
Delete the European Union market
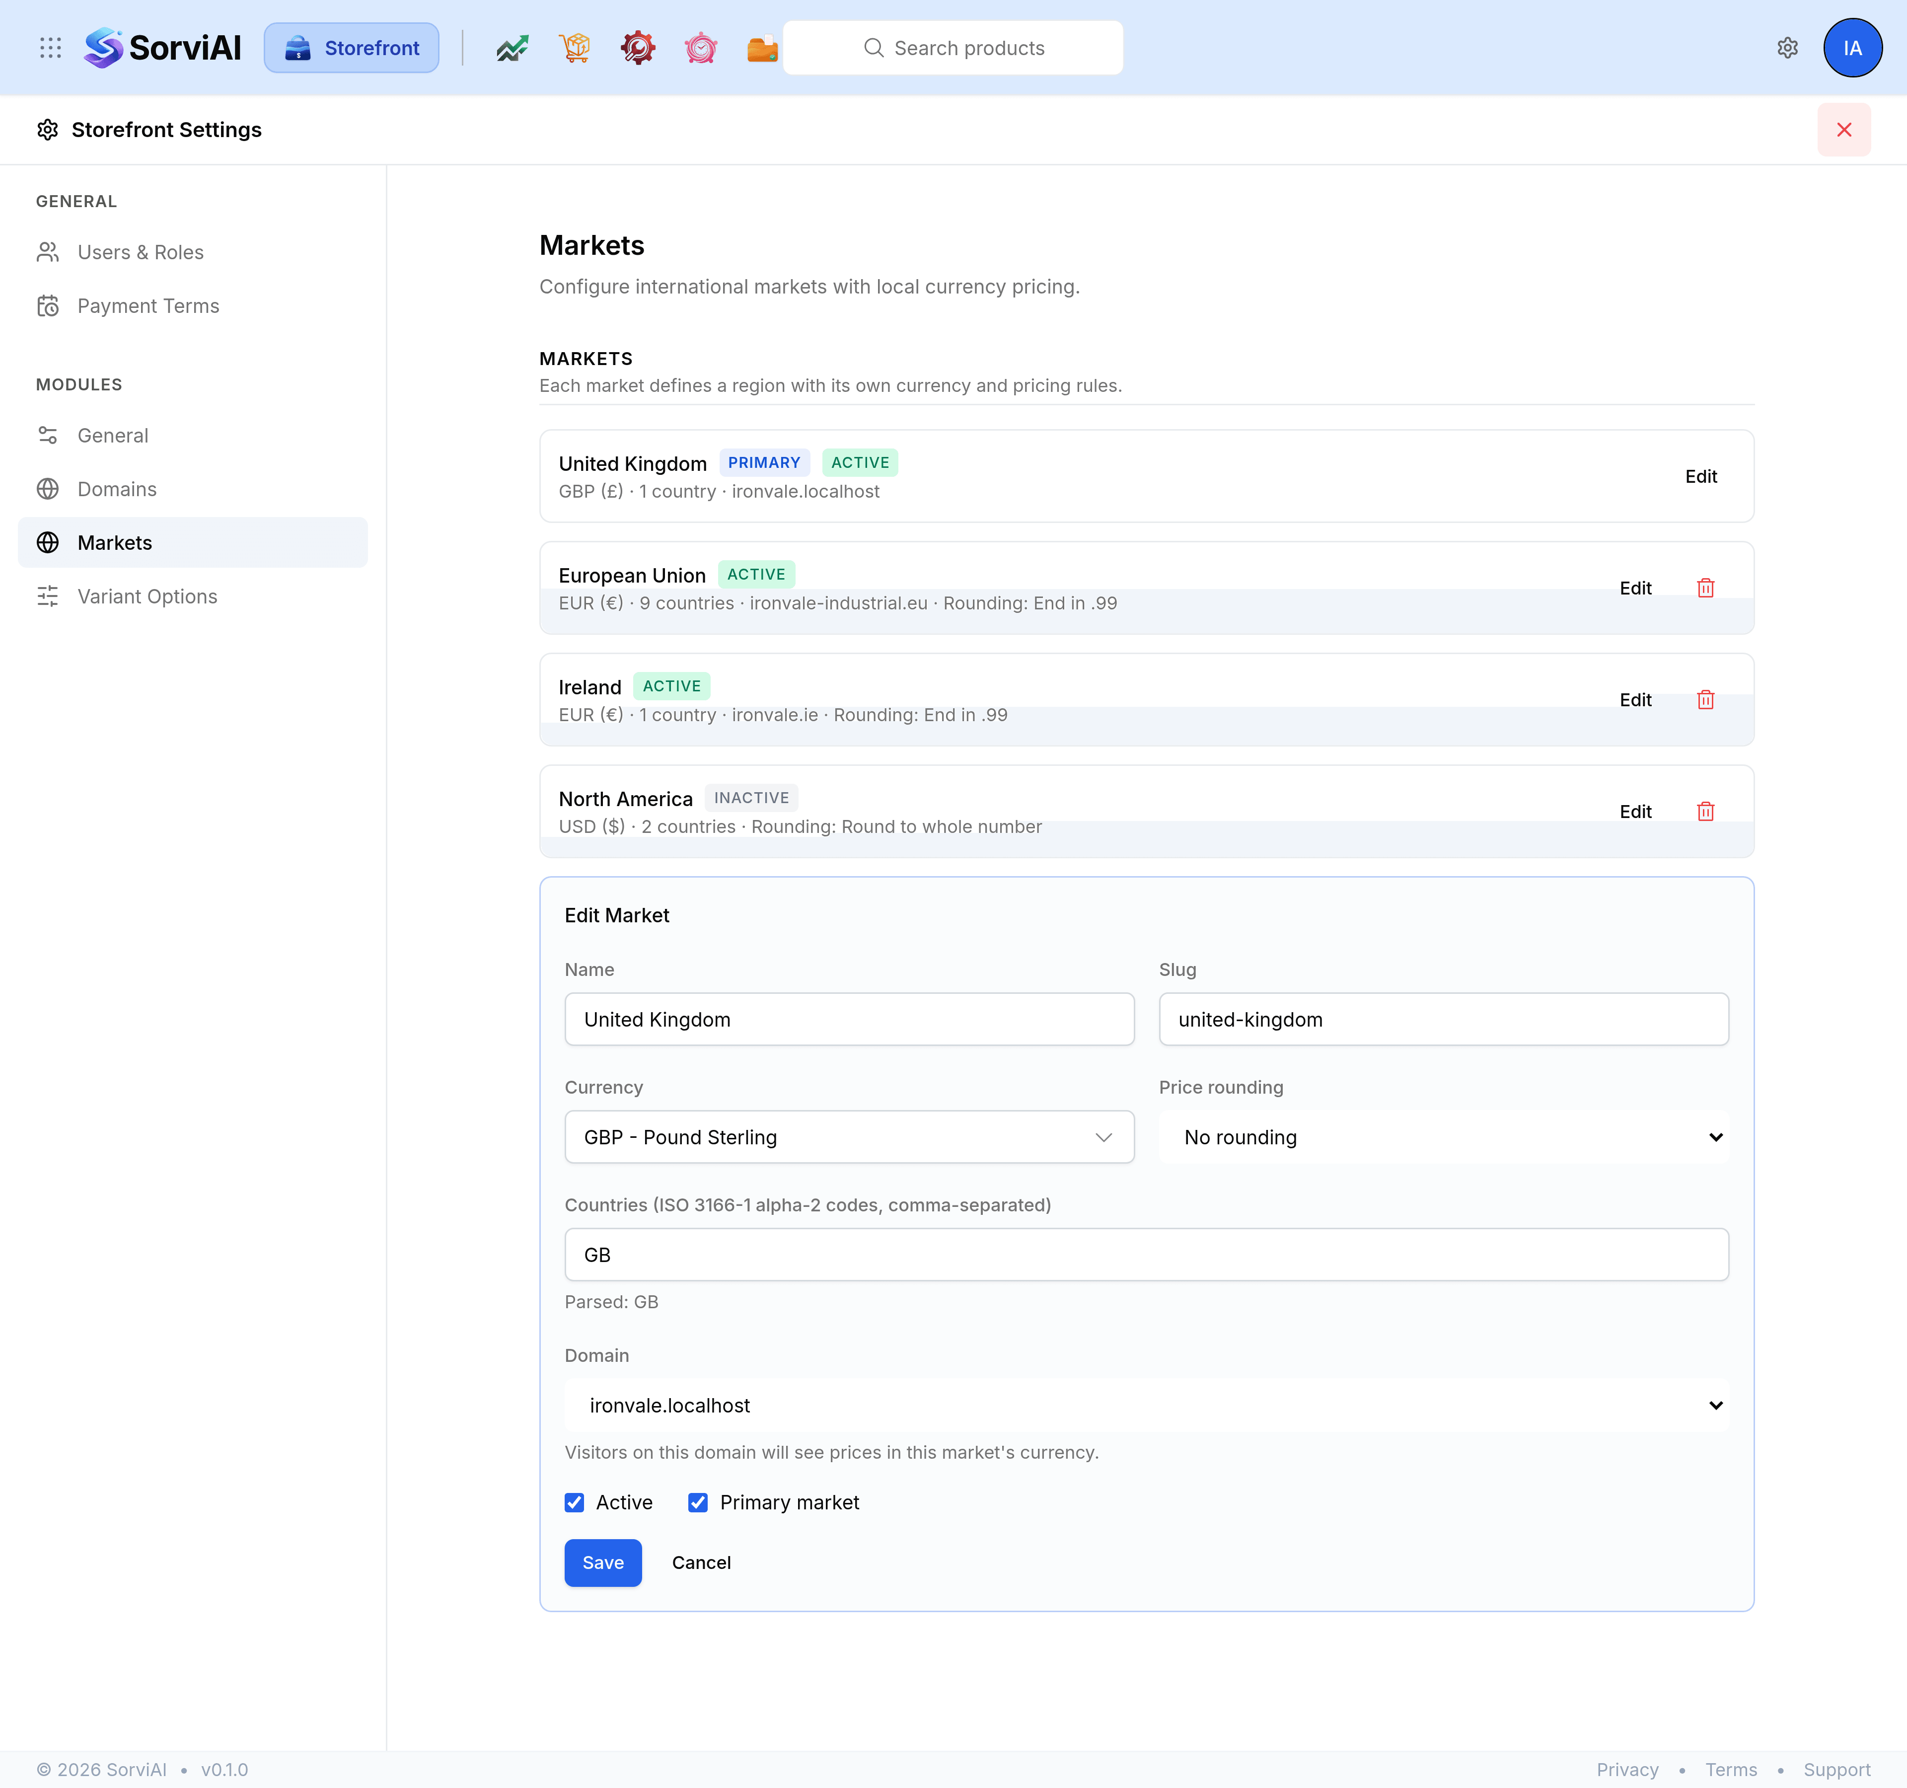tap(1705, 588)
